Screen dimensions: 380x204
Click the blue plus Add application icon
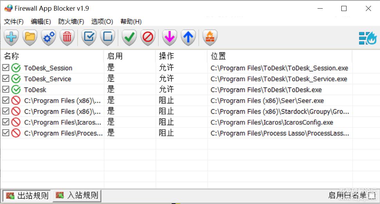coord(11,38)
